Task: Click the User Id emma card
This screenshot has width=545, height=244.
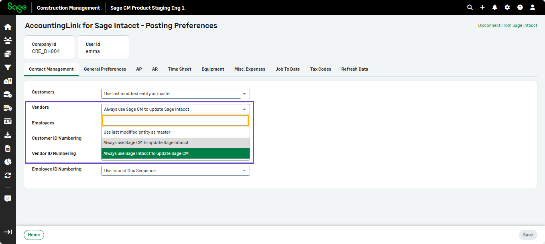Action: (x=104, y=47)
